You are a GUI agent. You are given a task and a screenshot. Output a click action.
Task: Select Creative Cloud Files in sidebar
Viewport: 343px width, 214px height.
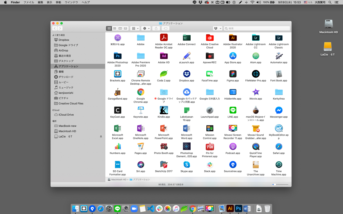[x=71, y=104]
